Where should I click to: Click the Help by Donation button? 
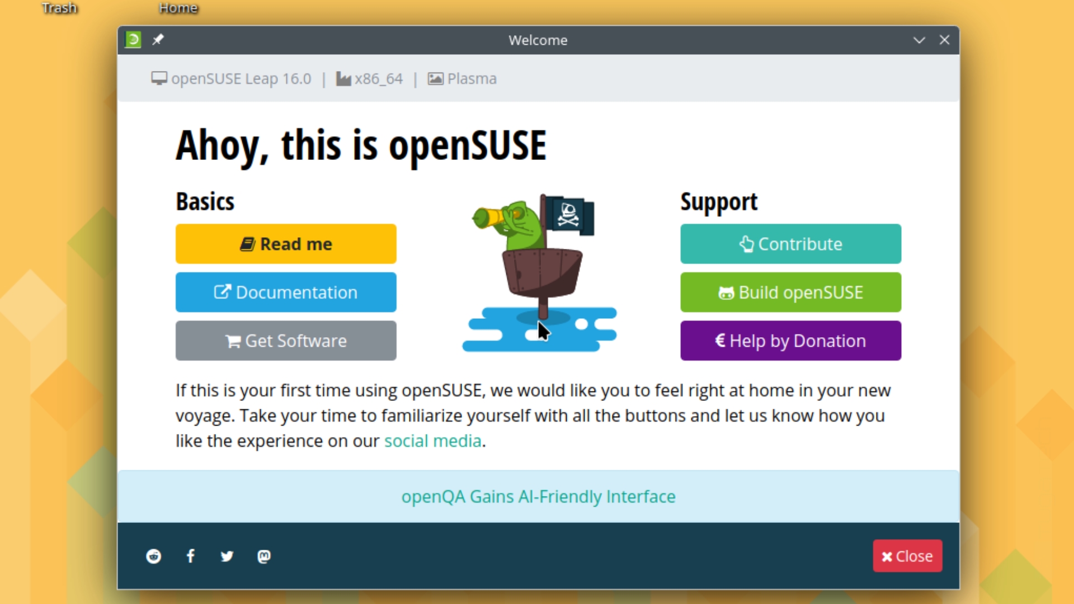pyautogui.click(x=790, y=341)
